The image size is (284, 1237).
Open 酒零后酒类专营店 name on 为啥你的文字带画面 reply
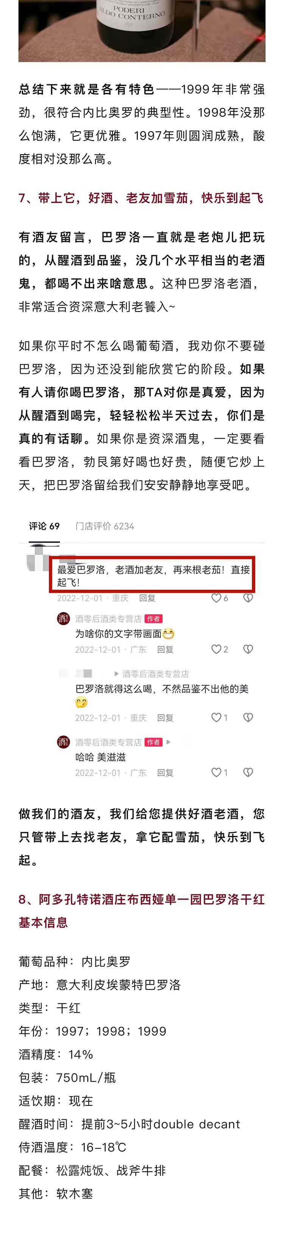[108, 618]
